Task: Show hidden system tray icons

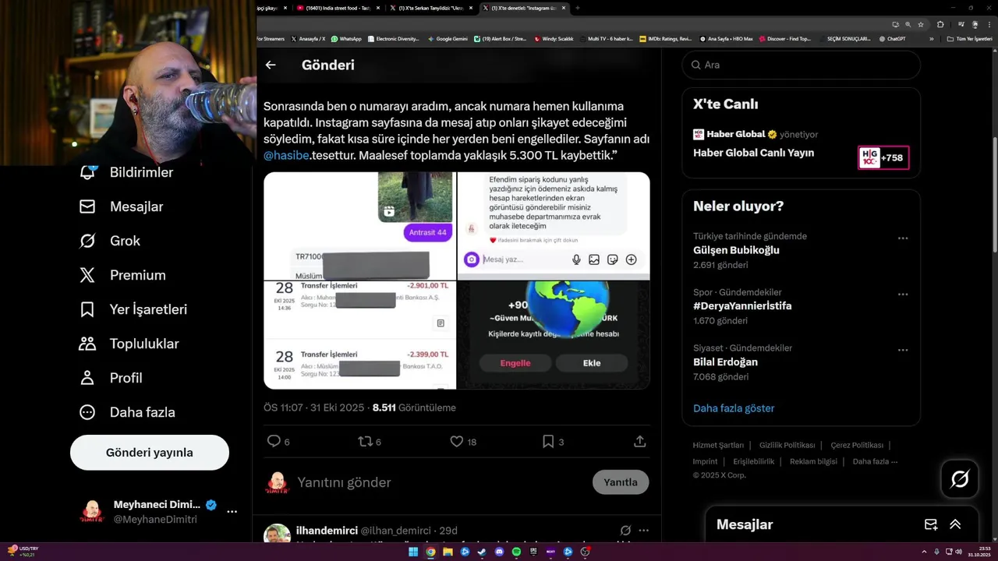Action: point(925,552)
